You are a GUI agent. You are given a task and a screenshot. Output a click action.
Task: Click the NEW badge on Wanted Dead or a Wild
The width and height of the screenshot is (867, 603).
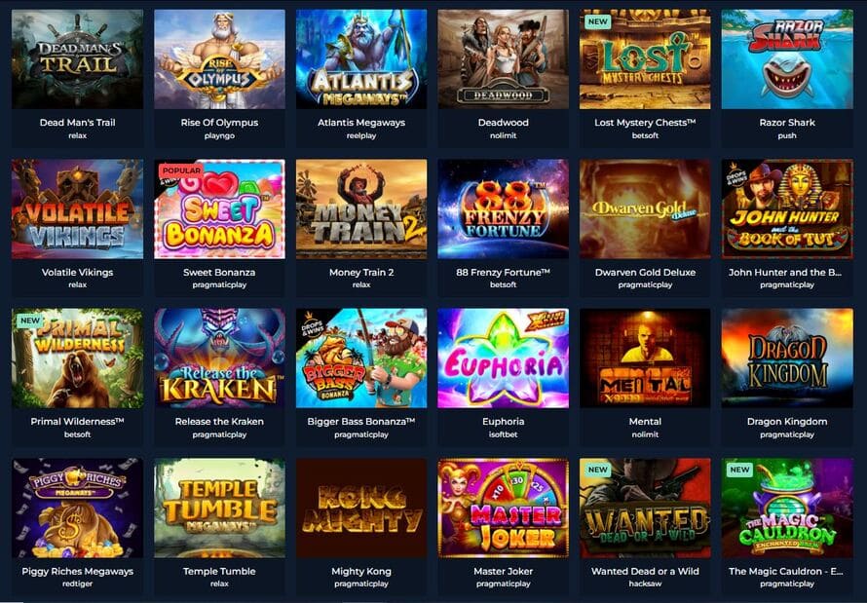[x=598, y=470]
